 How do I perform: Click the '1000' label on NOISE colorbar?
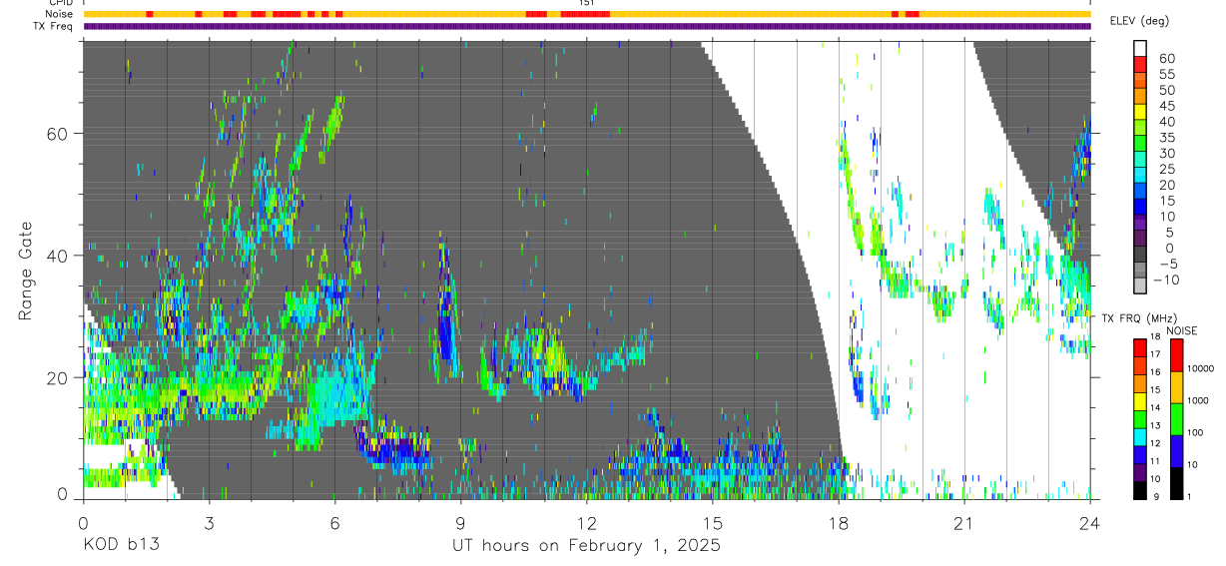coord(1198,401)
